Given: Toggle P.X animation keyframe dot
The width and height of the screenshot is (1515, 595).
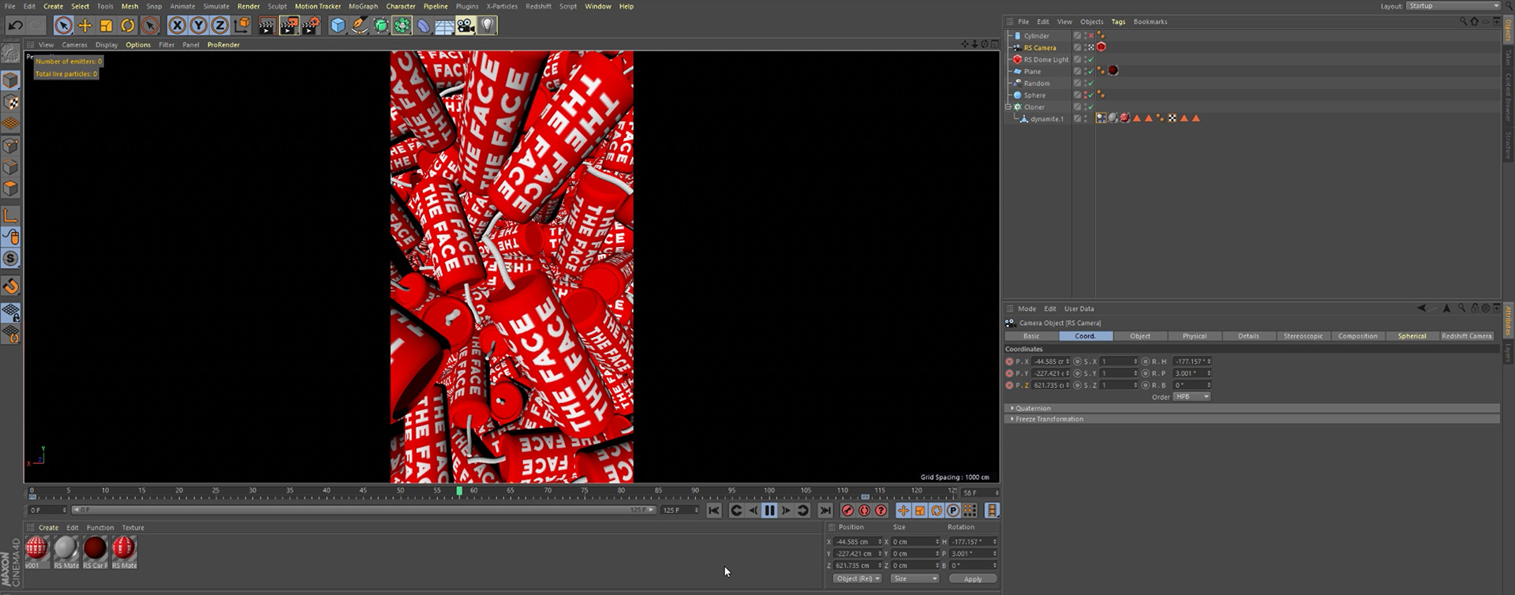Looking at the screenshot, I should (x=1009, y=361).
